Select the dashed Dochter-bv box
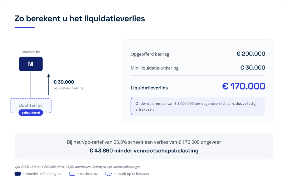288x179 pixels. point(31,106)
